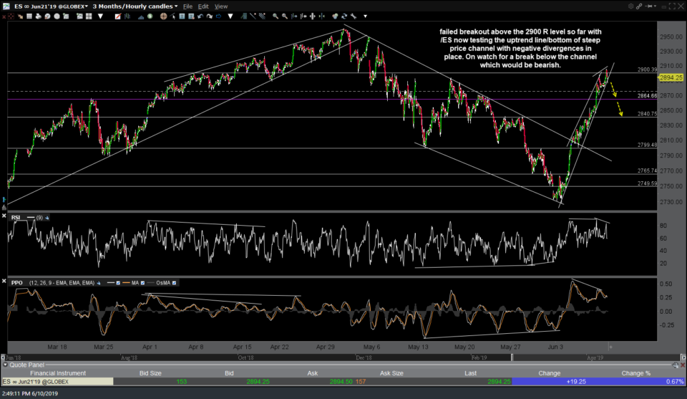Viewport: 687px width, 399px height.
Task: Click the yellow 2894.25 current price label
Action: click(671, 77)
